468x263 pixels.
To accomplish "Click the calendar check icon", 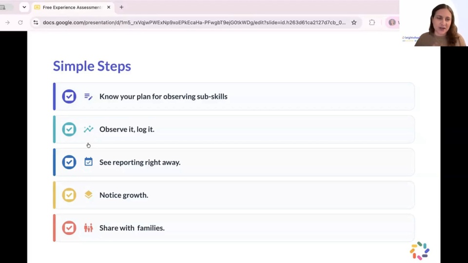I will coord(88,162).
